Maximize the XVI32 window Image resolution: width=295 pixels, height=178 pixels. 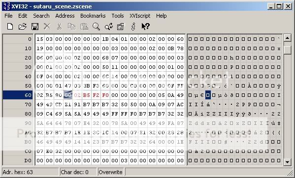point(279,6)
